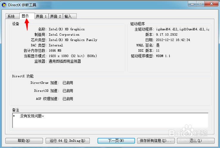Image resolution: width=220 pixels, height=148 pixels.
Task: Click WHQL 签名 value 是
Action: (158, 45)
